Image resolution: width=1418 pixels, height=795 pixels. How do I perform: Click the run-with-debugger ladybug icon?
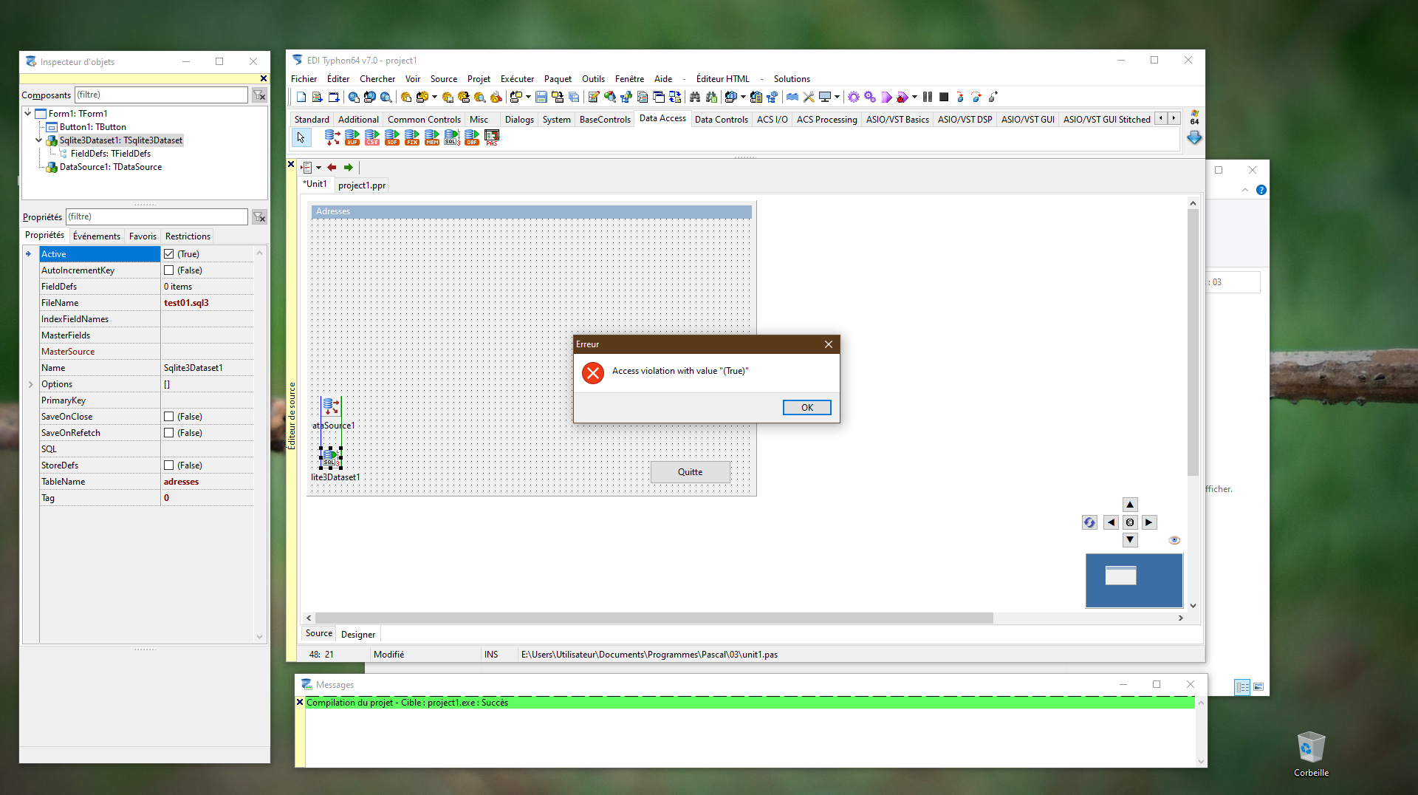click(x=902, y=97)
